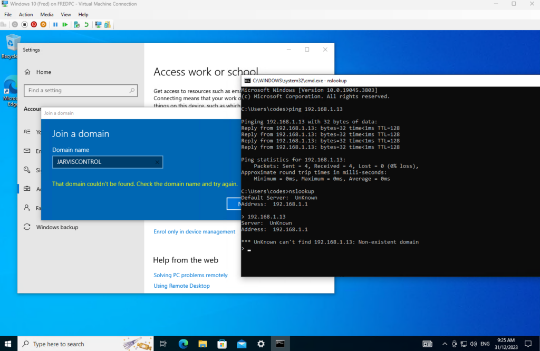Open Microsoft Store from the taskbar

(222, 344)
